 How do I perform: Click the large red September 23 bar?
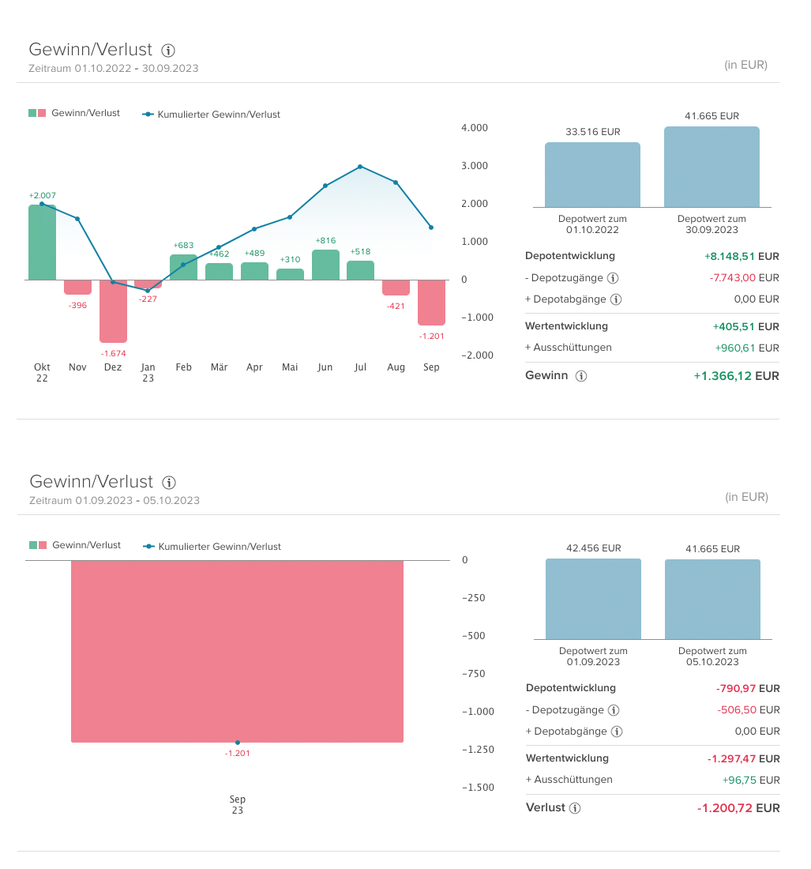pos(237,651)
